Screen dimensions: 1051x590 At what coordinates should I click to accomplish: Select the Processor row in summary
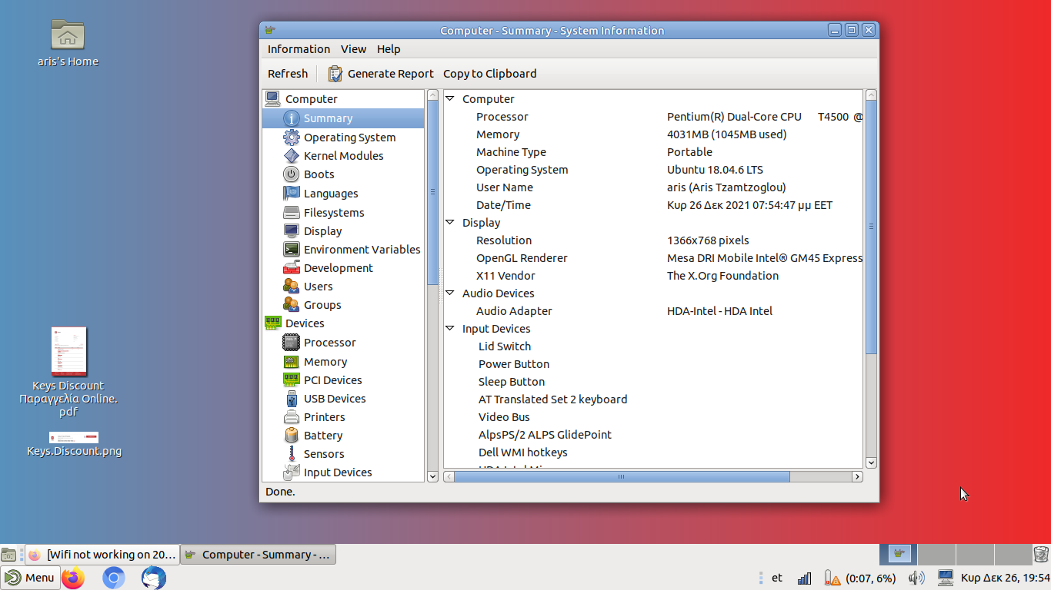654,117
